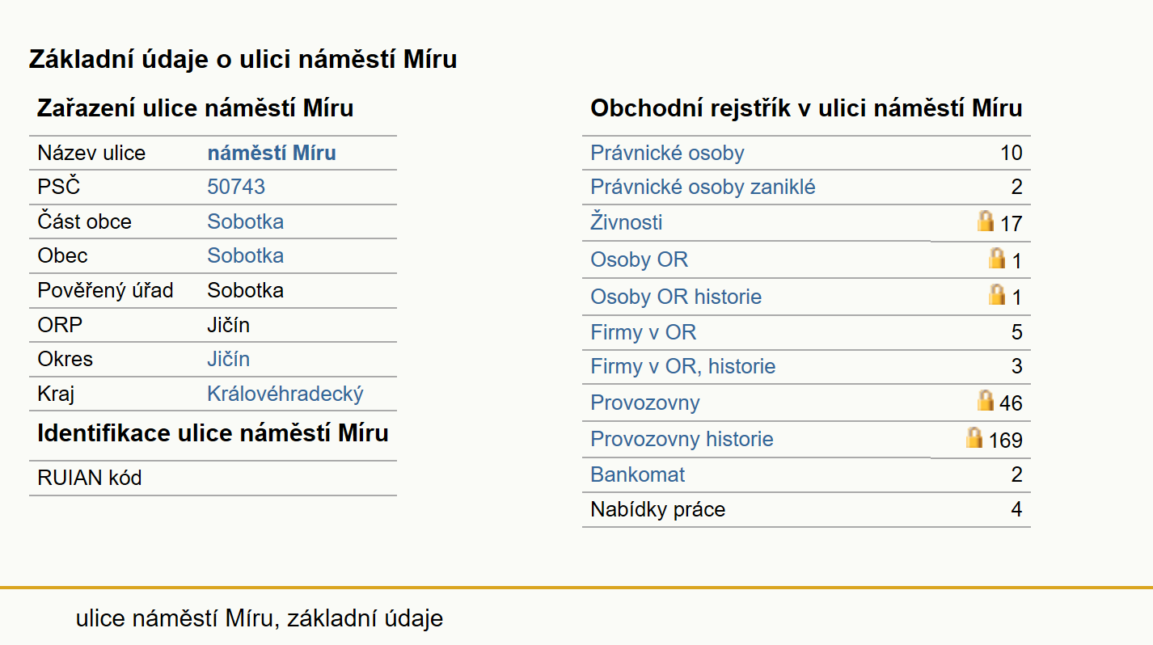Click the lock icon in Osoby OR row
The image size is (1153, 645).
[x=997, y=258]
